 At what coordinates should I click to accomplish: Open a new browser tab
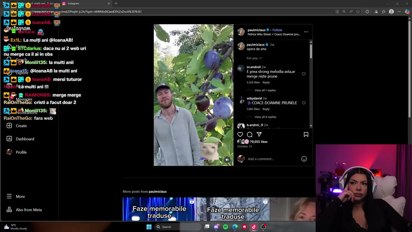pyautogui.click(x=116, y=4)
